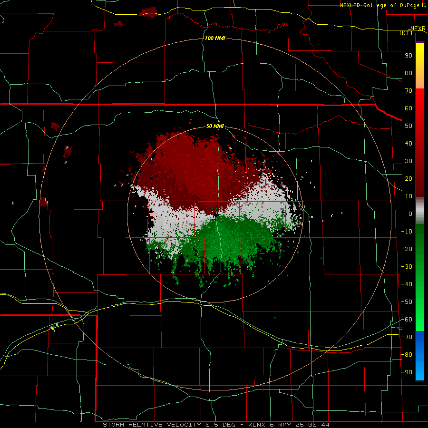Click the positive "40" scale label
The height and width of the screenshot is (428, 428).
pos(409,144)
